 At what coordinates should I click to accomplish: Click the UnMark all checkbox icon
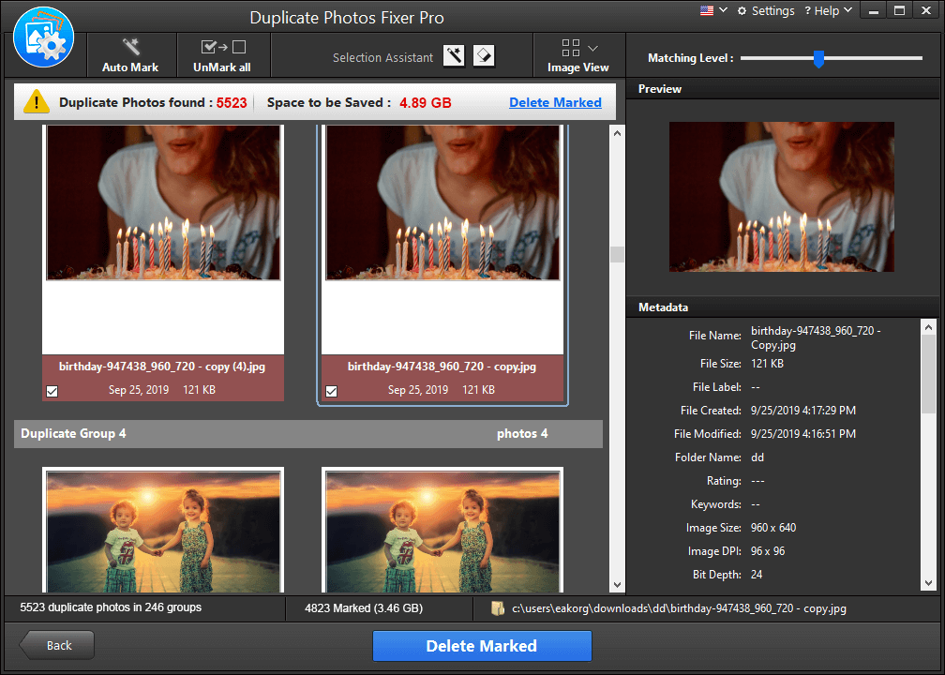coord(223,47)
